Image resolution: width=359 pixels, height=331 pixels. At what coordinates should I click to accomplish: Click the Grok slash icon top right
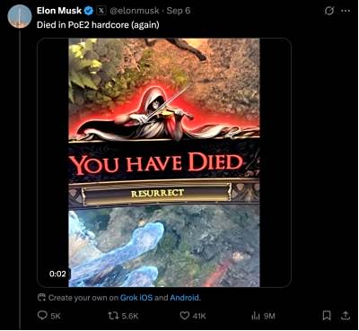tap(329, 11)
